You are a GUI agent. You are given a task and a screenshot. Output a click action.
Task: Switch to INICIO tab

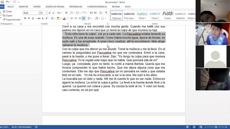click(x=10, y=7)
